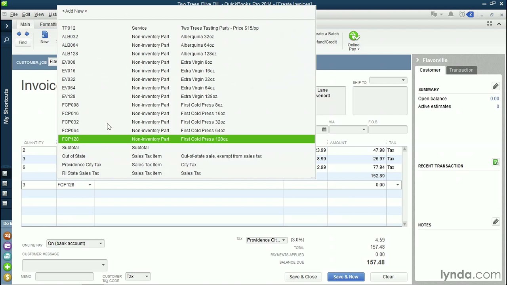The width and height of the screenshot is (507, 285).
Task: Edit customer summary with pencil icon
Action: click(x=496, y=86)
